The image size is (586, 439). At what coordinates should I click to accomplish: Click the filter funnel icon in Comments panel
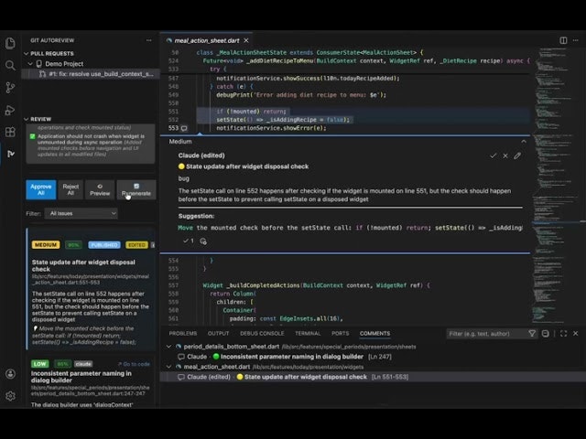tap(532, 333)
